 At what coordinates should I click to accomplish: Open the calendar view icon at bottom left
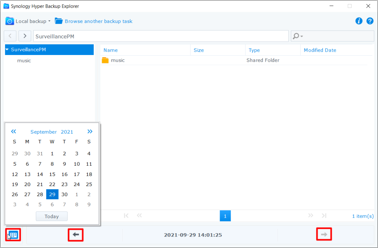pos(13,235)
